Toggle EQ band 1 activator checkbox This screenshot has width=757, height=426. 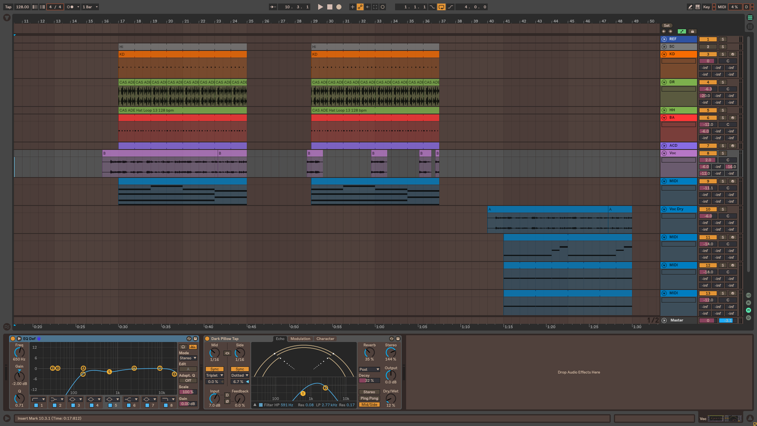pos(36,405)
